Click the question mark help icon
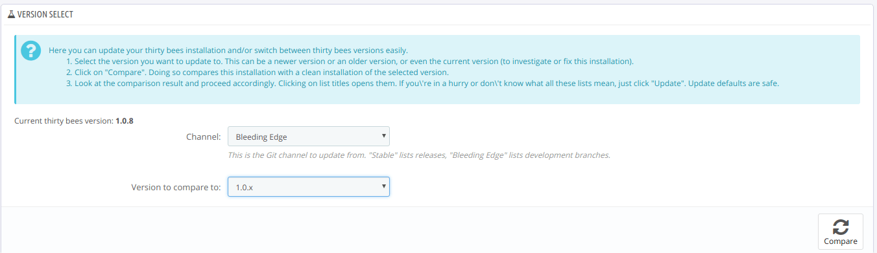Image resolution: width=877 pixels, height=253 pixels. point(30,50)
